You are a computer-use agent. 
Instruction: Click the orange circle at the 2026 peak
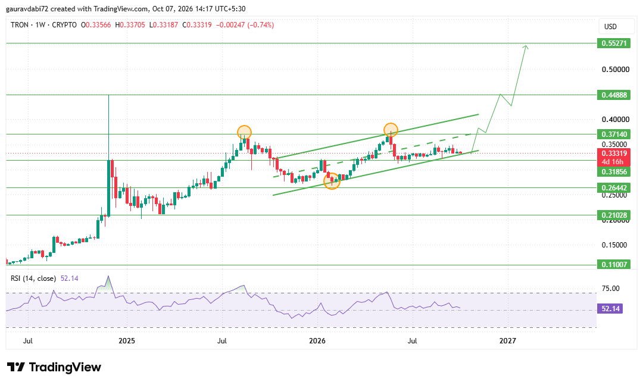tap(391, 130)
